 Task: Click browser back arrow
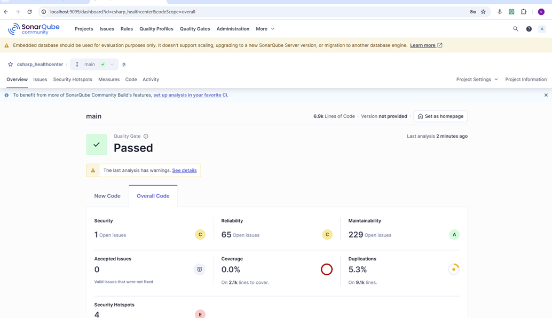click(x=6, y=12)
